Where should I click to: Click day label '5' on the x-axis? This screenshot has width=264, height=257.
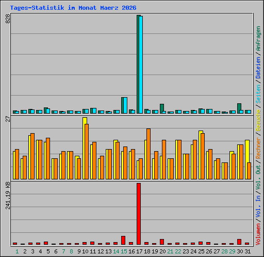tap(48, 251)
